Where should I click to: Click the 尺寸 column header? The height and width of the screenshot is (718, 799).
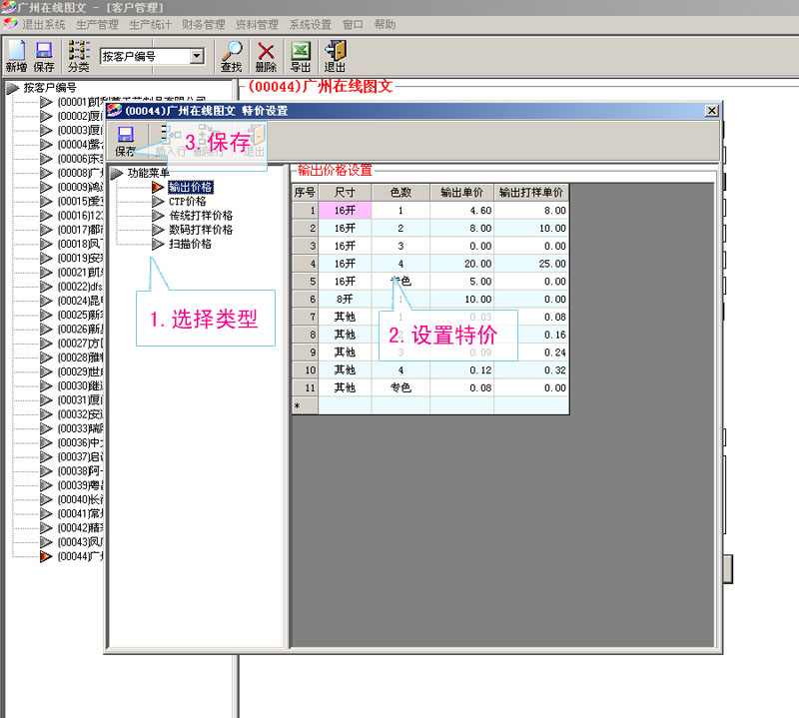tap(345, 193)
